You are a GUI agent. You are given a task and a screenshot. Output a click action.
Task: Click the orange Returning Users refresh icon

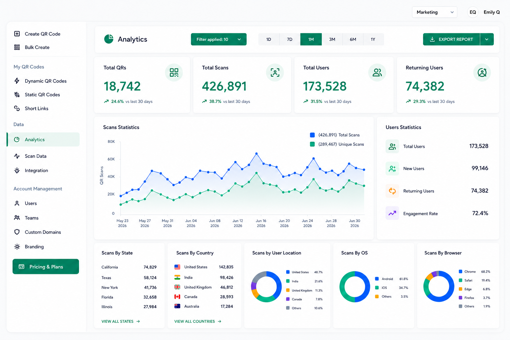tap(392, 191)
